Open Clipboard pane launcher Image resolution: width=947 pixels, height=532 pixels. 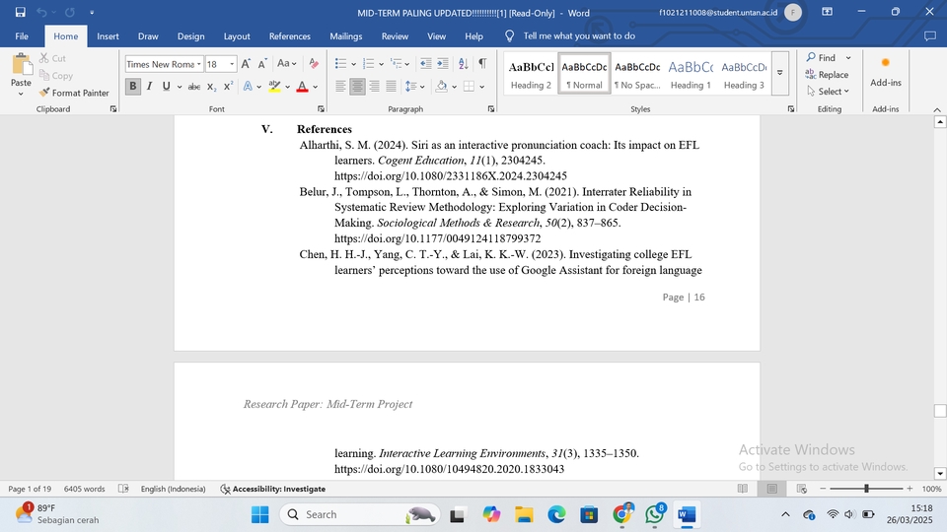click(x=112, y=109)
